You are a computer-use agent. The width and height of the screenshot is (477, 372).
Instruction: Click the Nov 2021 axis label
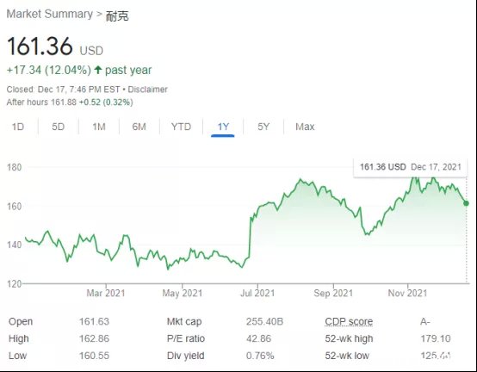click(407, 294)
